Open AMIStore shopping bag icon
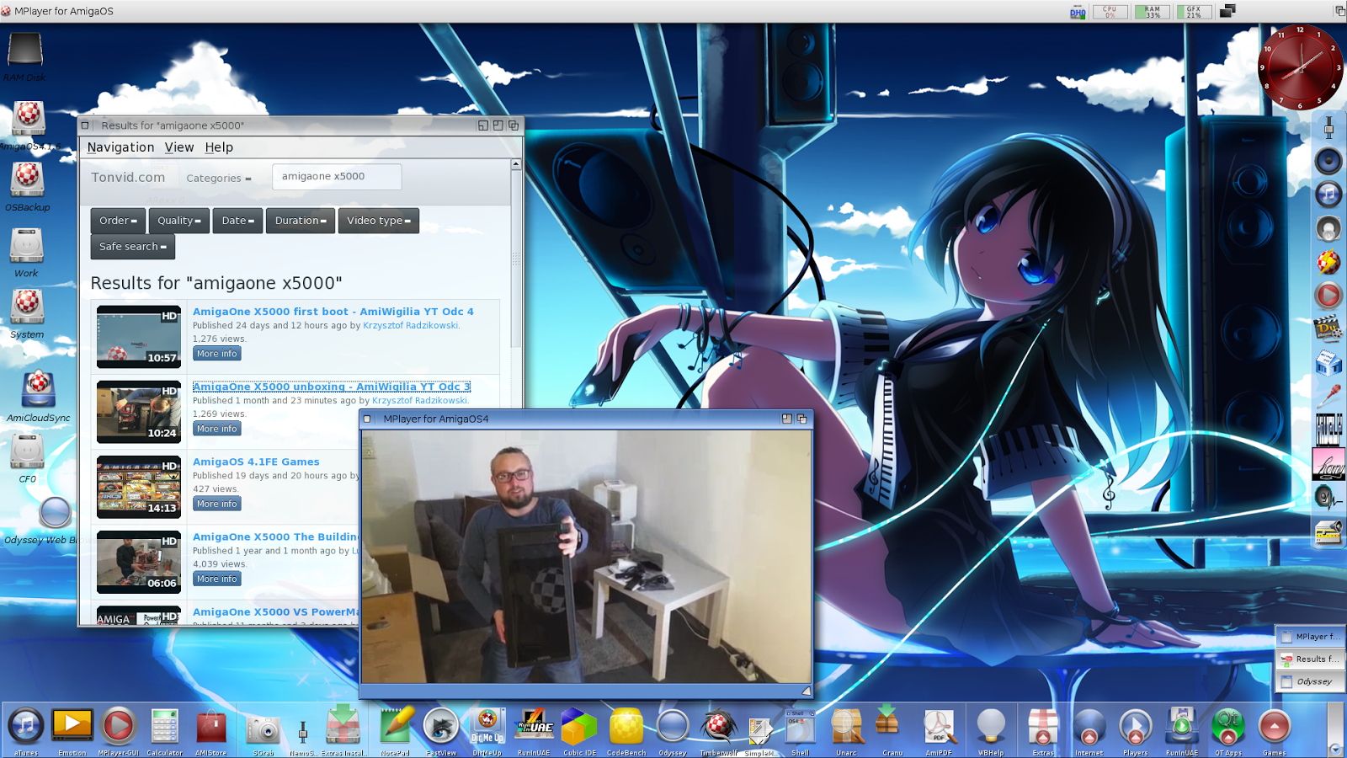The image size is (1347, 758). 210,726
